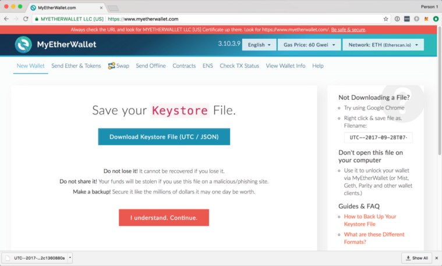Screen dimensions: 442x266
Task: Select the New Wallet tab
Action: click(30, 66)
